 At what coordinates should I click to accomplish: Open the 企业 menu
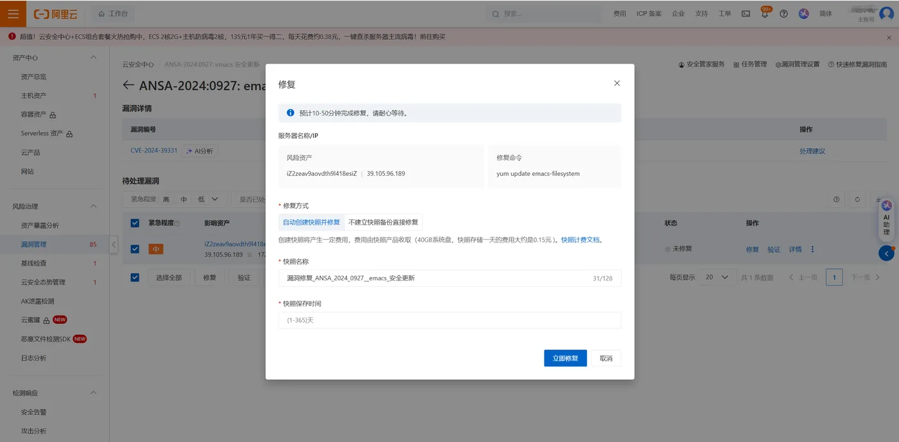coord(678,13)
